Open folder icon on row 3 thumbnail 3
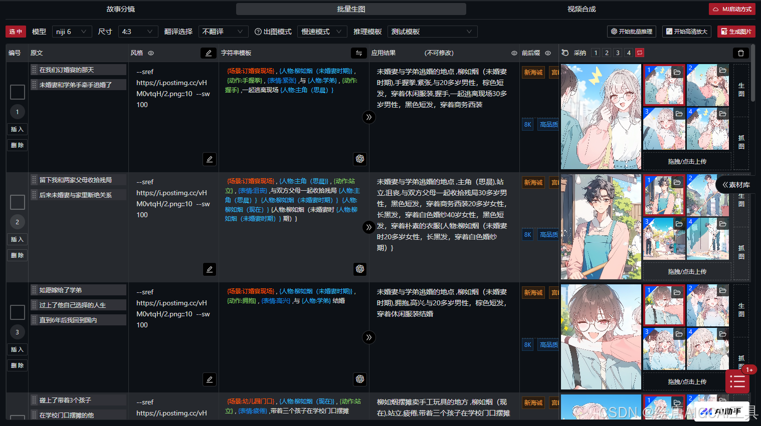Screen dimensions: 761x426 679,334
